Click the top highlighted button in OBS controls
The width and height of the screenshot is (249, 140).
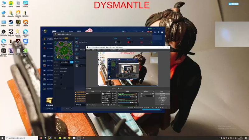coord(162,94)
